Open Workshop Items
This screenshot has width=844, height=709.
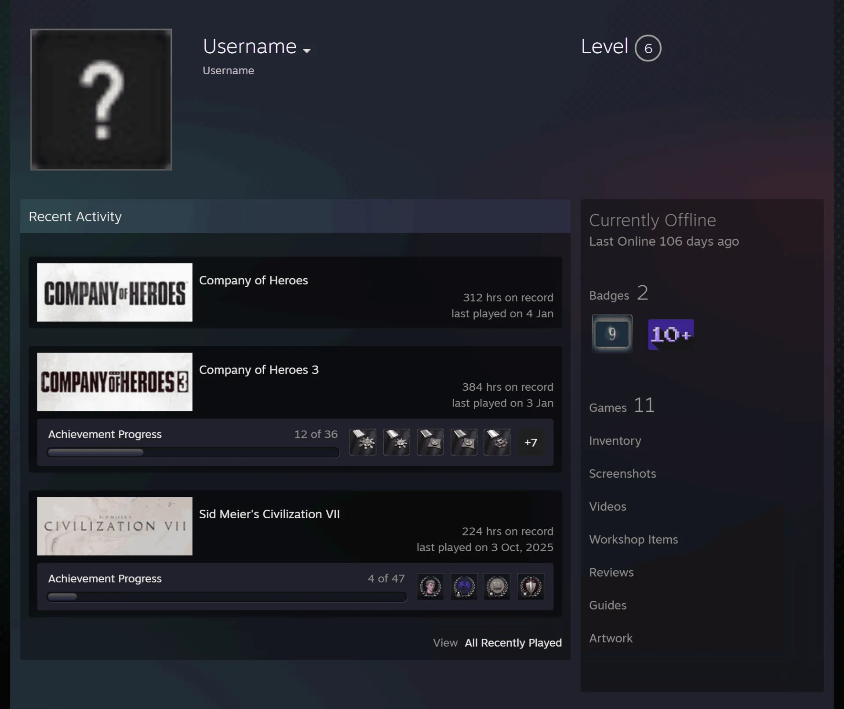coord(633,539)
